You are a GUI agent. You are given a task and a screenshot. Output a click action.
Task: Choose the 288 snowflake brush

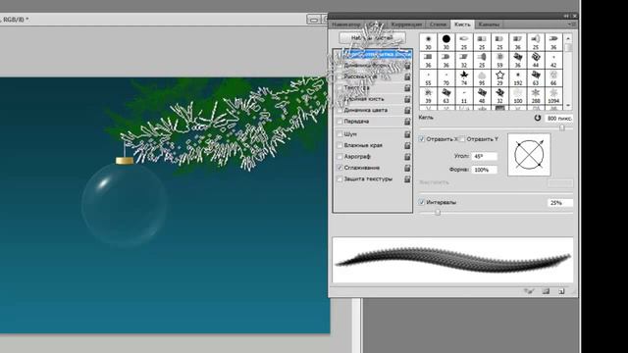point(536,96)
